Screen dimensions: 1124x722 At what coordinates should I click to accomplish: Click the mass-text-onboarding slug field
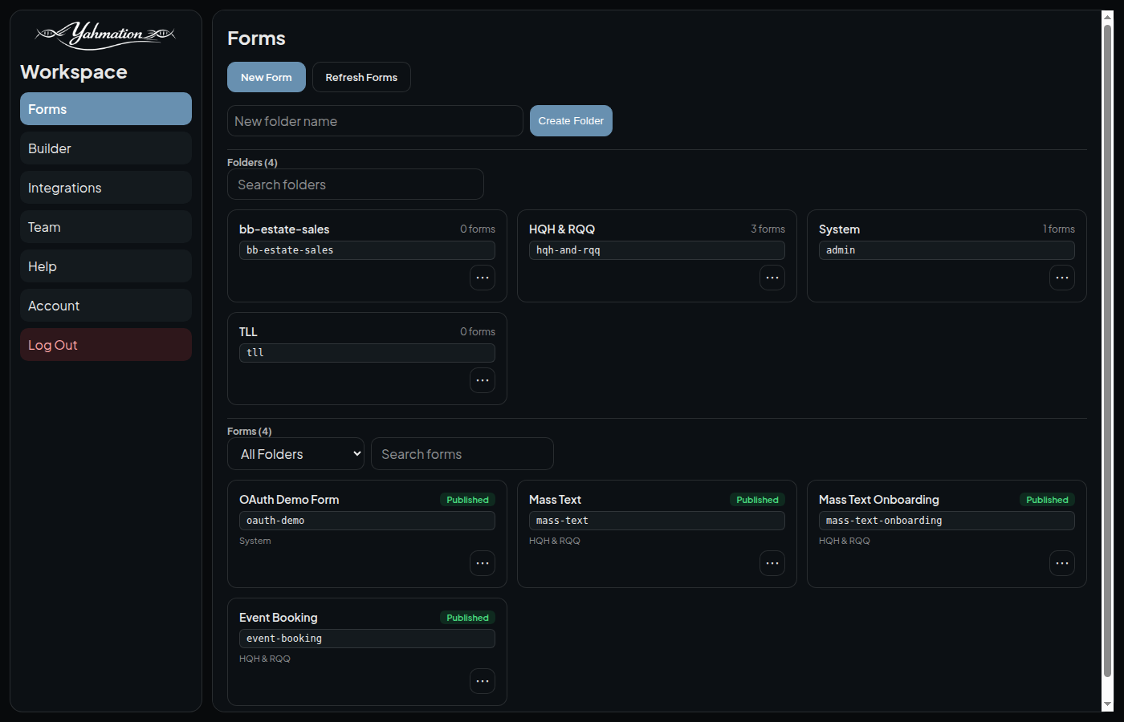[x=947, y=521]
